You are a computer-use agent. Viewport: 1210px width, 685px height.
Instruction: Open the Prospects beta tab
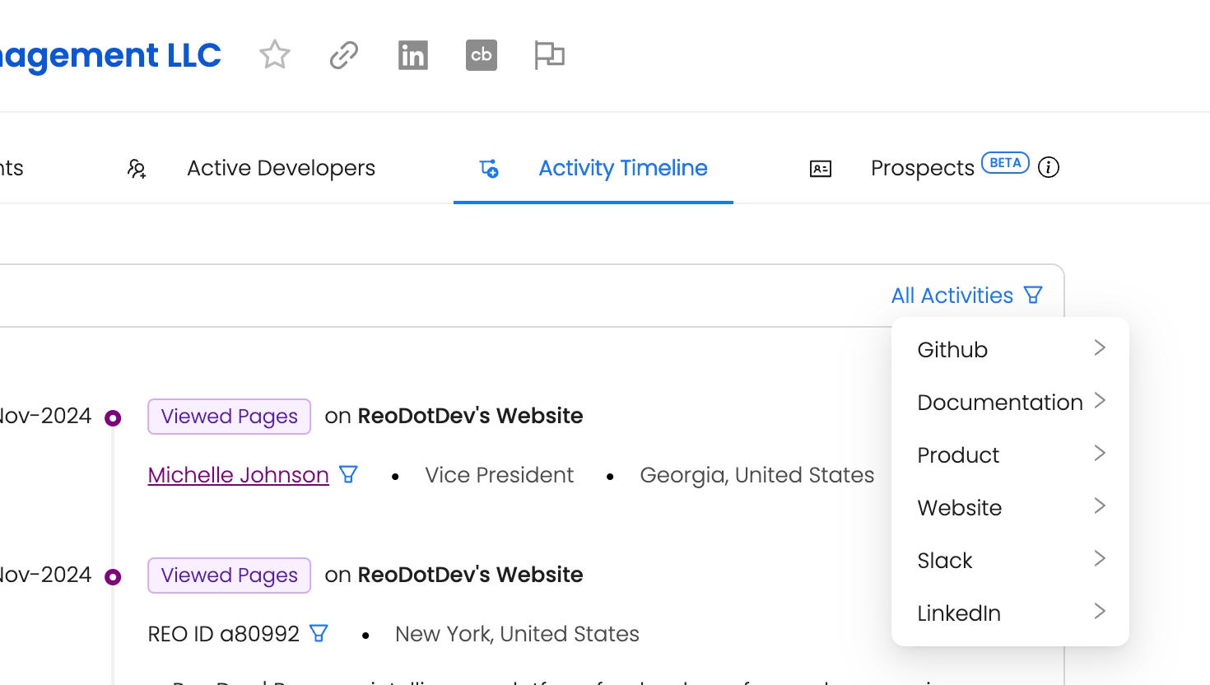(x=922, y=168)
